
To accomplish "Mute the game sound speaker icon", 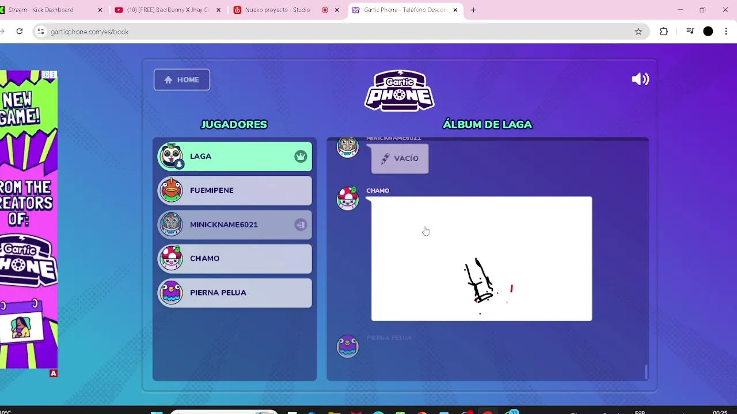I will click(640, 79).
